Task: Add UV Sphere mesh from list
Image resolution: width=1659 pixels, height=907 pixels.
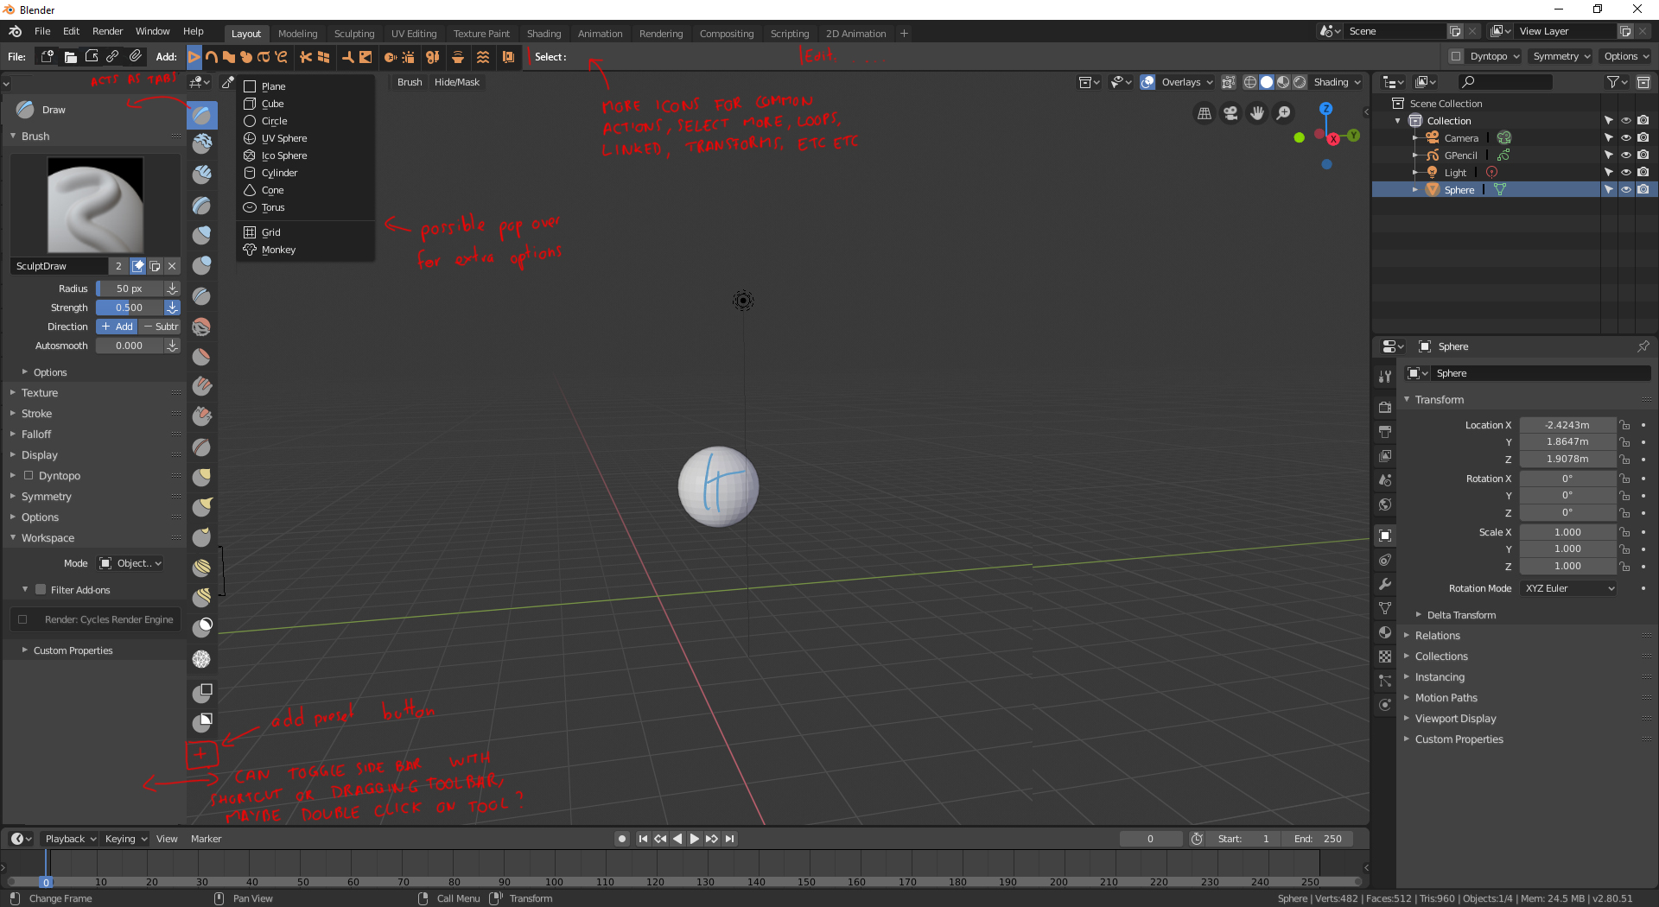Action: 284,138
